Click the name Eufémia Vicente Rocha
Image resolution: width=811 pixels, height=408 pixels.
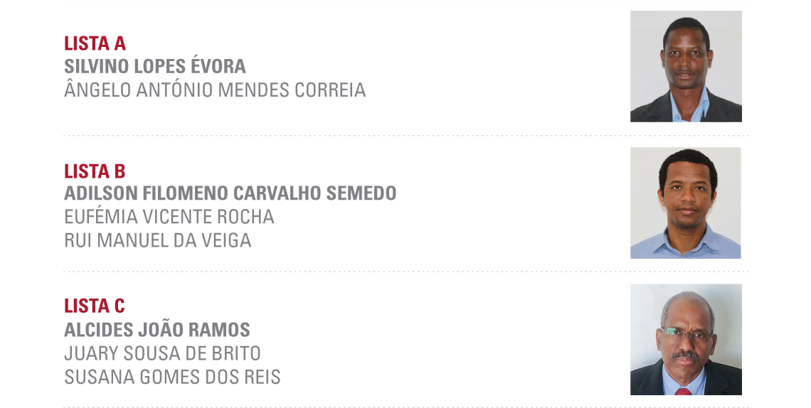pos(169,217)
